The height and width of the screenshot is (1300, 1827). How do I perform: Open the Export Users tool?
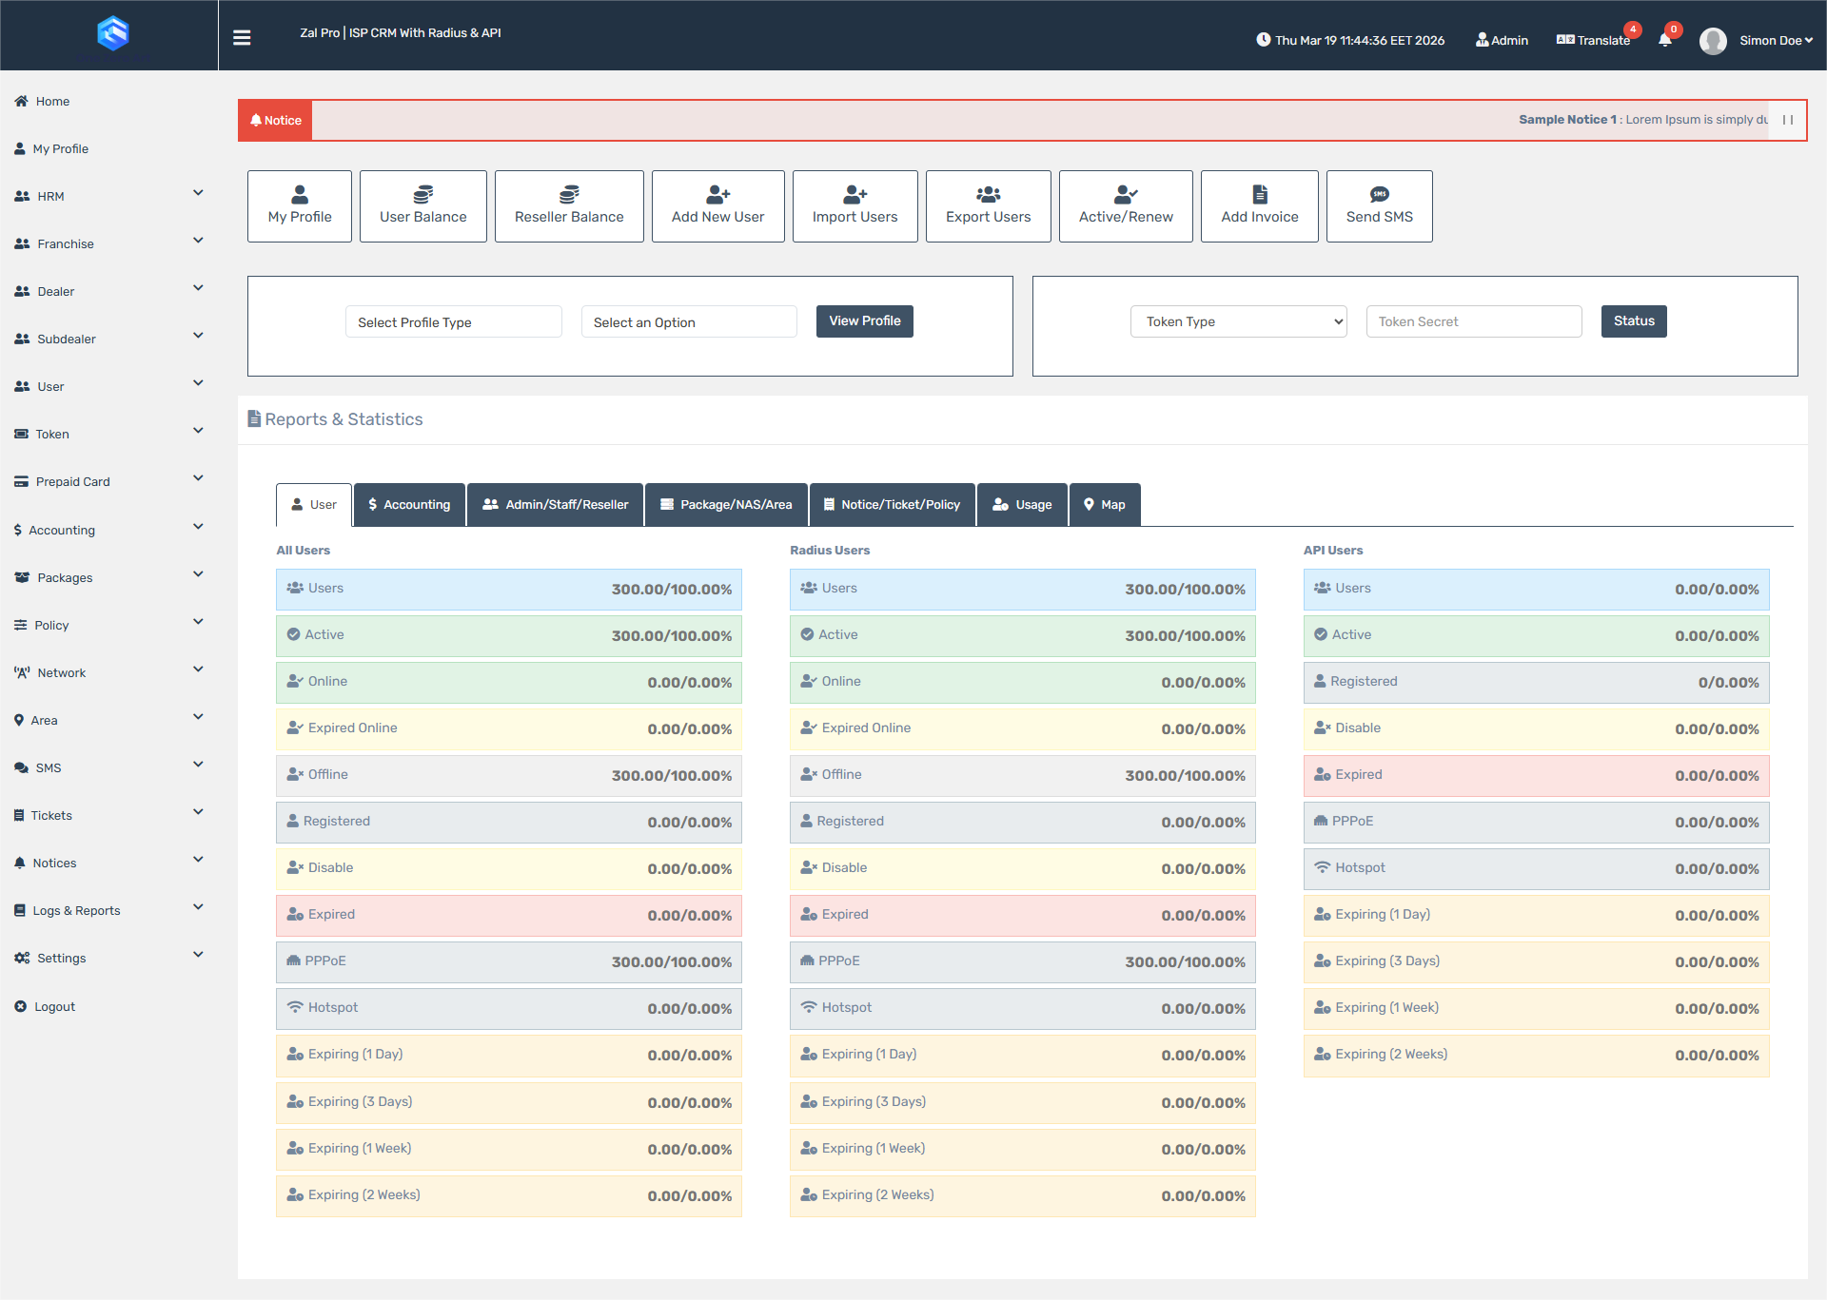tap(988, 205)
